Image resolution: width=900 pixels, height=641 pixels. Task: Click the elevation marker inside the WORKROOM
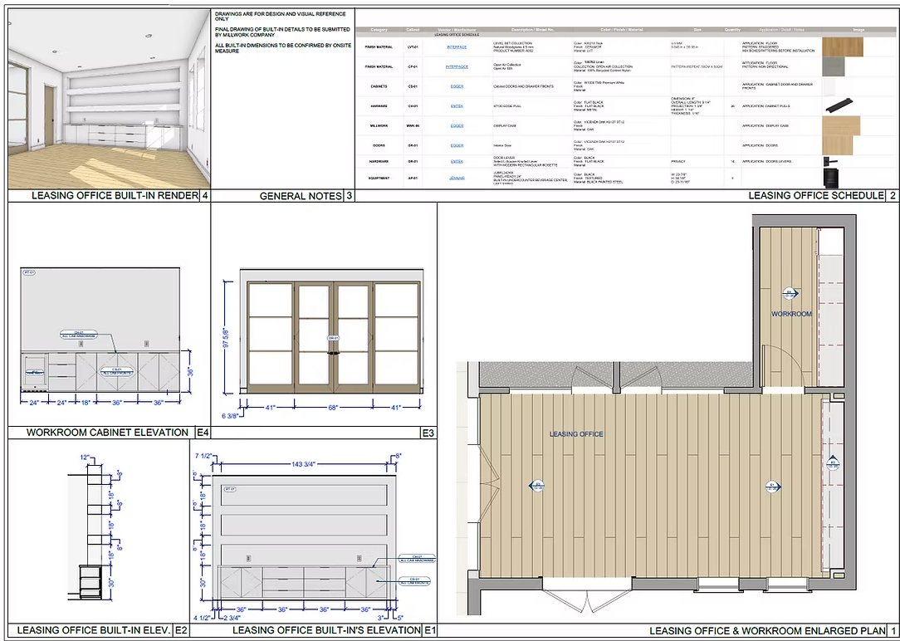(790, 294)
